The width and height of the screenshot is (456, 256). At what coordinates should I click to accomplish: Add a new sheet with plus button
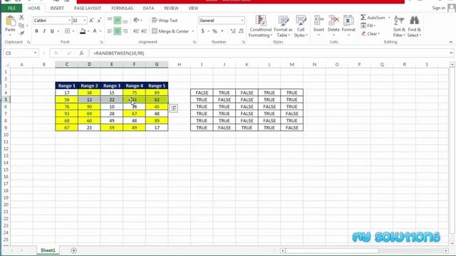74,250
